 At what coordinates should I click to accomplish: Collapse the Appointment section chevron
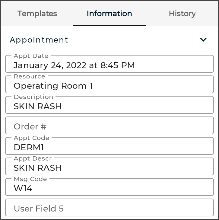[203, 40]
